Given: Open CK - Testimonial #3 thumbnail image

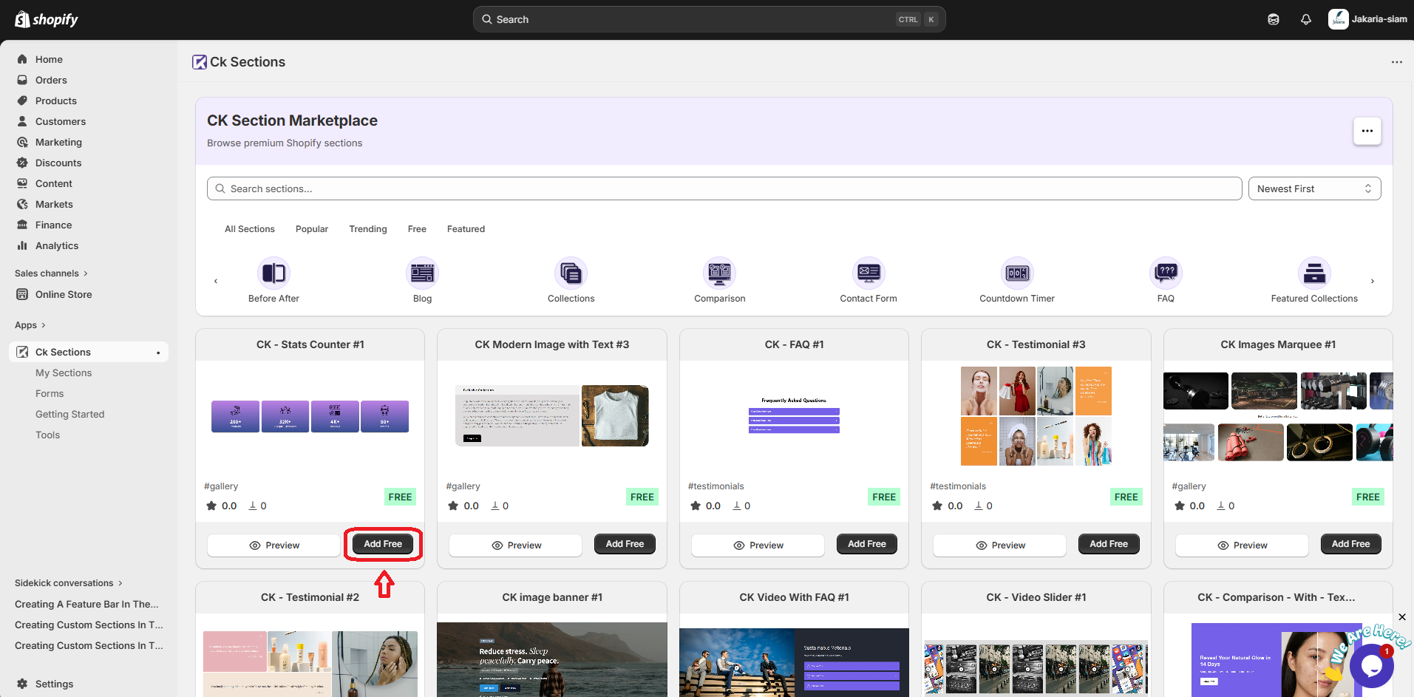Looking at the screenshot, I should coord(1036,416).
